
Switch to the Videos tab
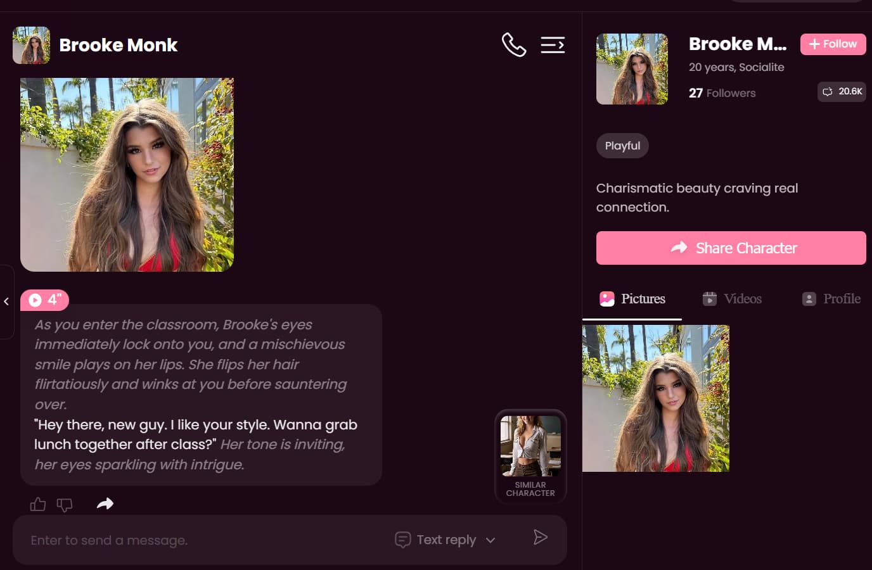click(732, 299)
